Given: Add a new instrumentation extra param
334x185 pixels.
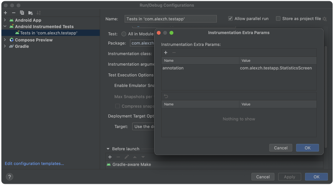Looking at the screenshot, I should [166, 53].
